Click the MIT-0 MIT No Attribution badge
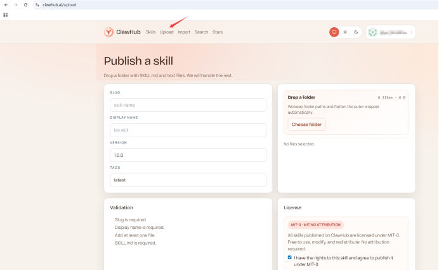Image resolution: width=439 pixels, height=270 pixels. (315, 224)
